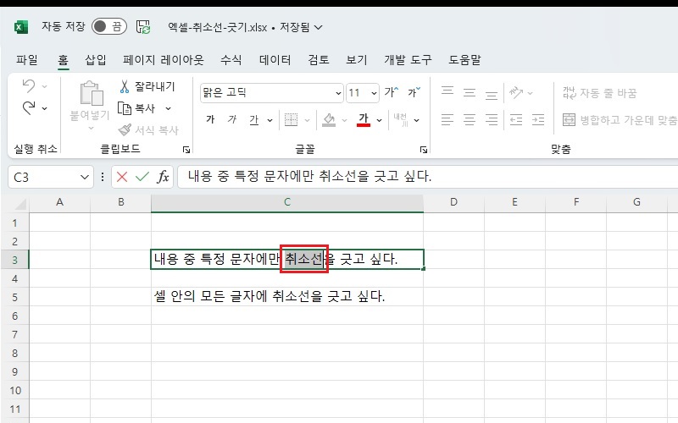Image resolution: width=678 pixels, height=423 pixels.
Task: Open clipboard group dialog launcher
Action: [x=186, y=150]
